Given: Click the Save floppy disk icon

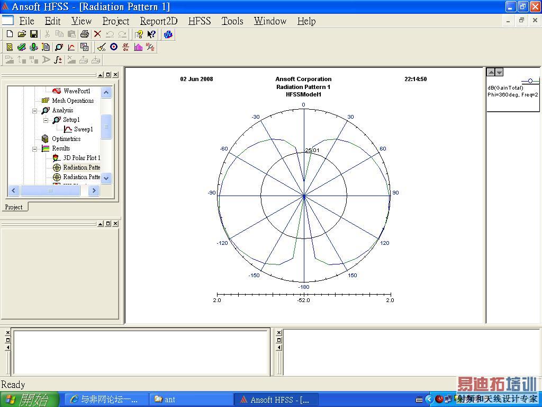Looking at the screenshot, I should tap(33, 34).
